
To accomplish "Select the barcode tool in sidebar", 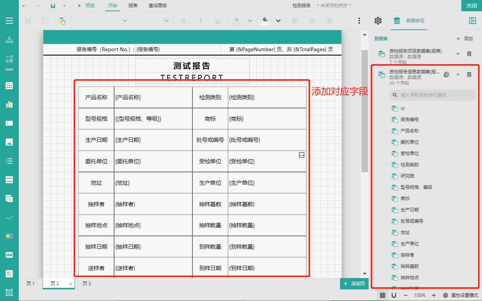I will point(9,255).
